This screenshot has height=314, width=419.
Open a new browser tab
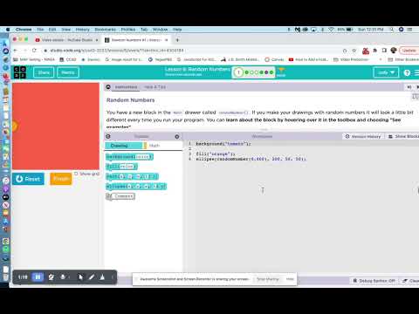177,40
